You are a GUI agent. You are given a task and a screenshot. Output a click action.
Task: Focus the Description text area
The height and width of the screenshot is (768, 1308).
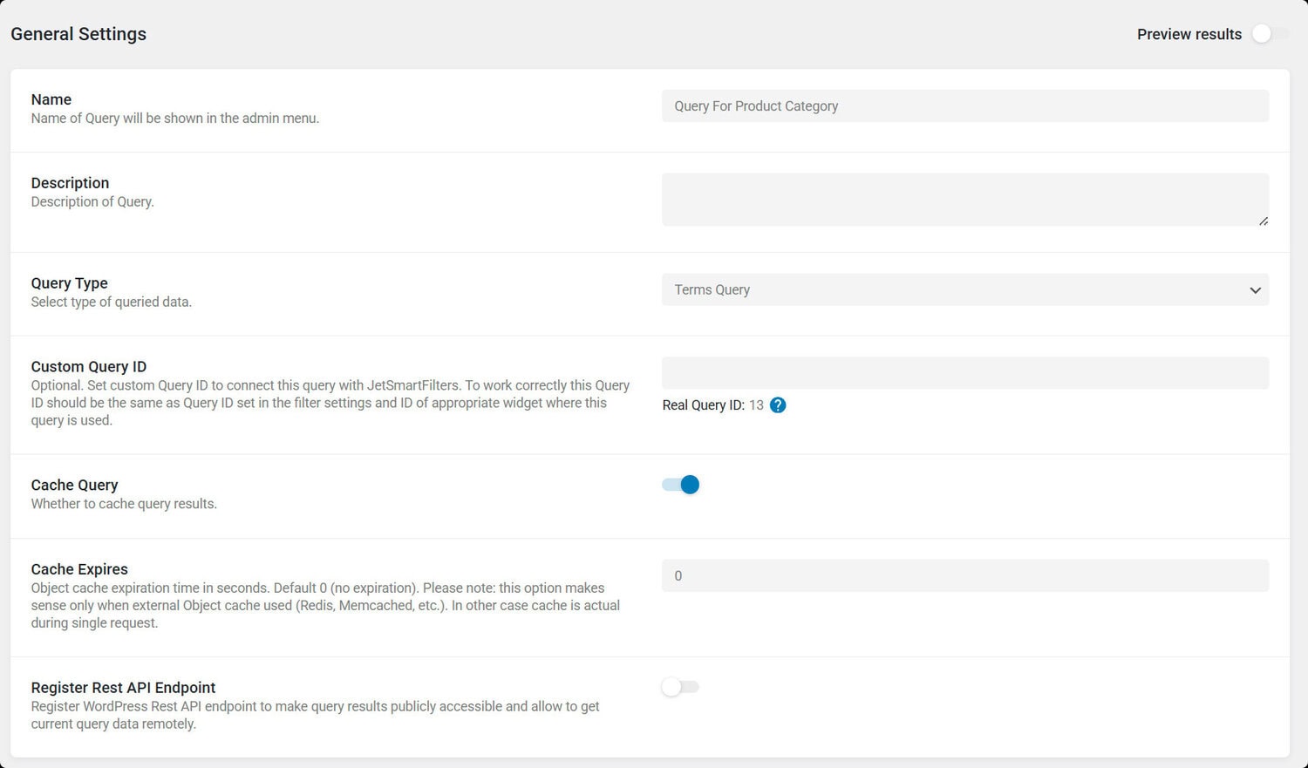(x=965, y=200)
